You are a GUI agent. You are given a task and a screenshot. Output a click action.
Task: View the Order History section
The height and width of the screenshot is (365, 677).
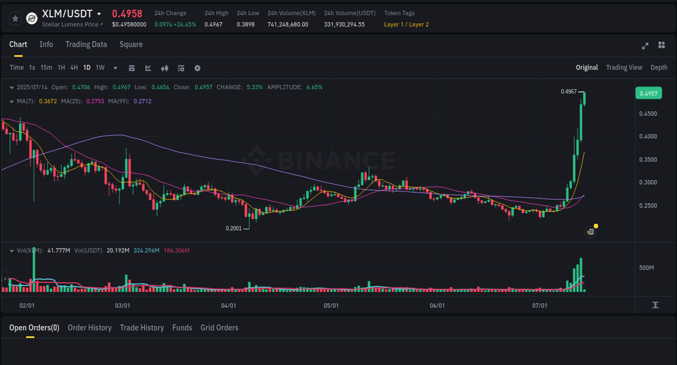tap(89, 328)
